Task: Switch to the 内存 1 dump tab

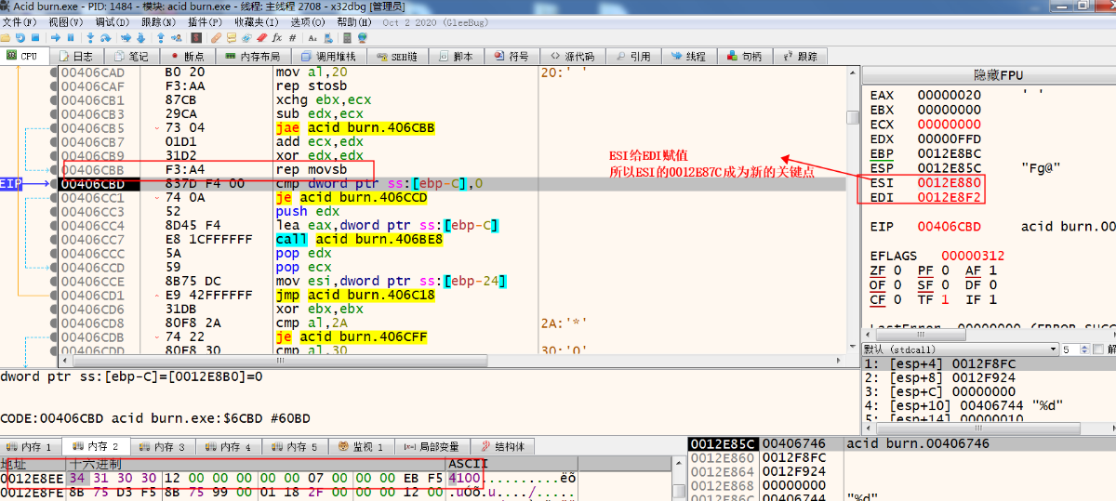Action: [32, 447]
